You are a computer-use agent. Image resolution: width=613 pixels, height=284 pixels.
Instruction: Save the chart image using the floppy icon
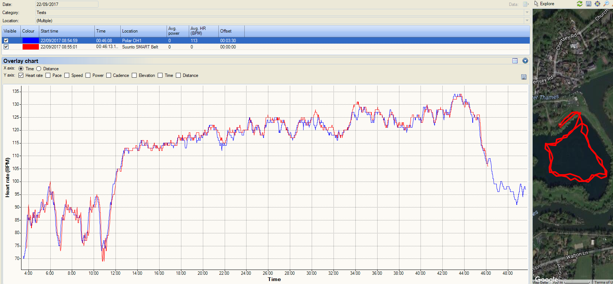coord(524,77)
